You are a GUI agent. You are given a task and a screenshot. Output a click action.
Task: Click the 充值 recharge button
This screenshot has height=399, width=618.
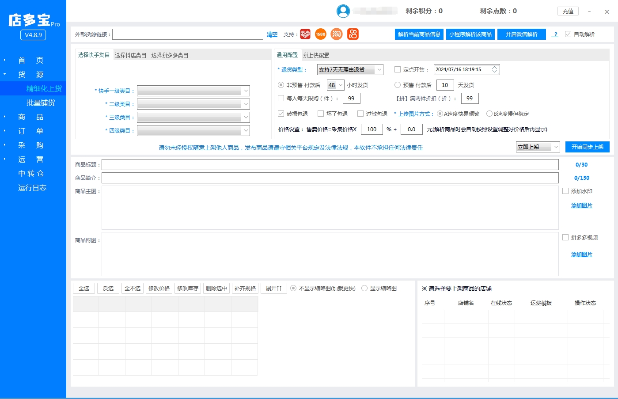coord(568,11)
